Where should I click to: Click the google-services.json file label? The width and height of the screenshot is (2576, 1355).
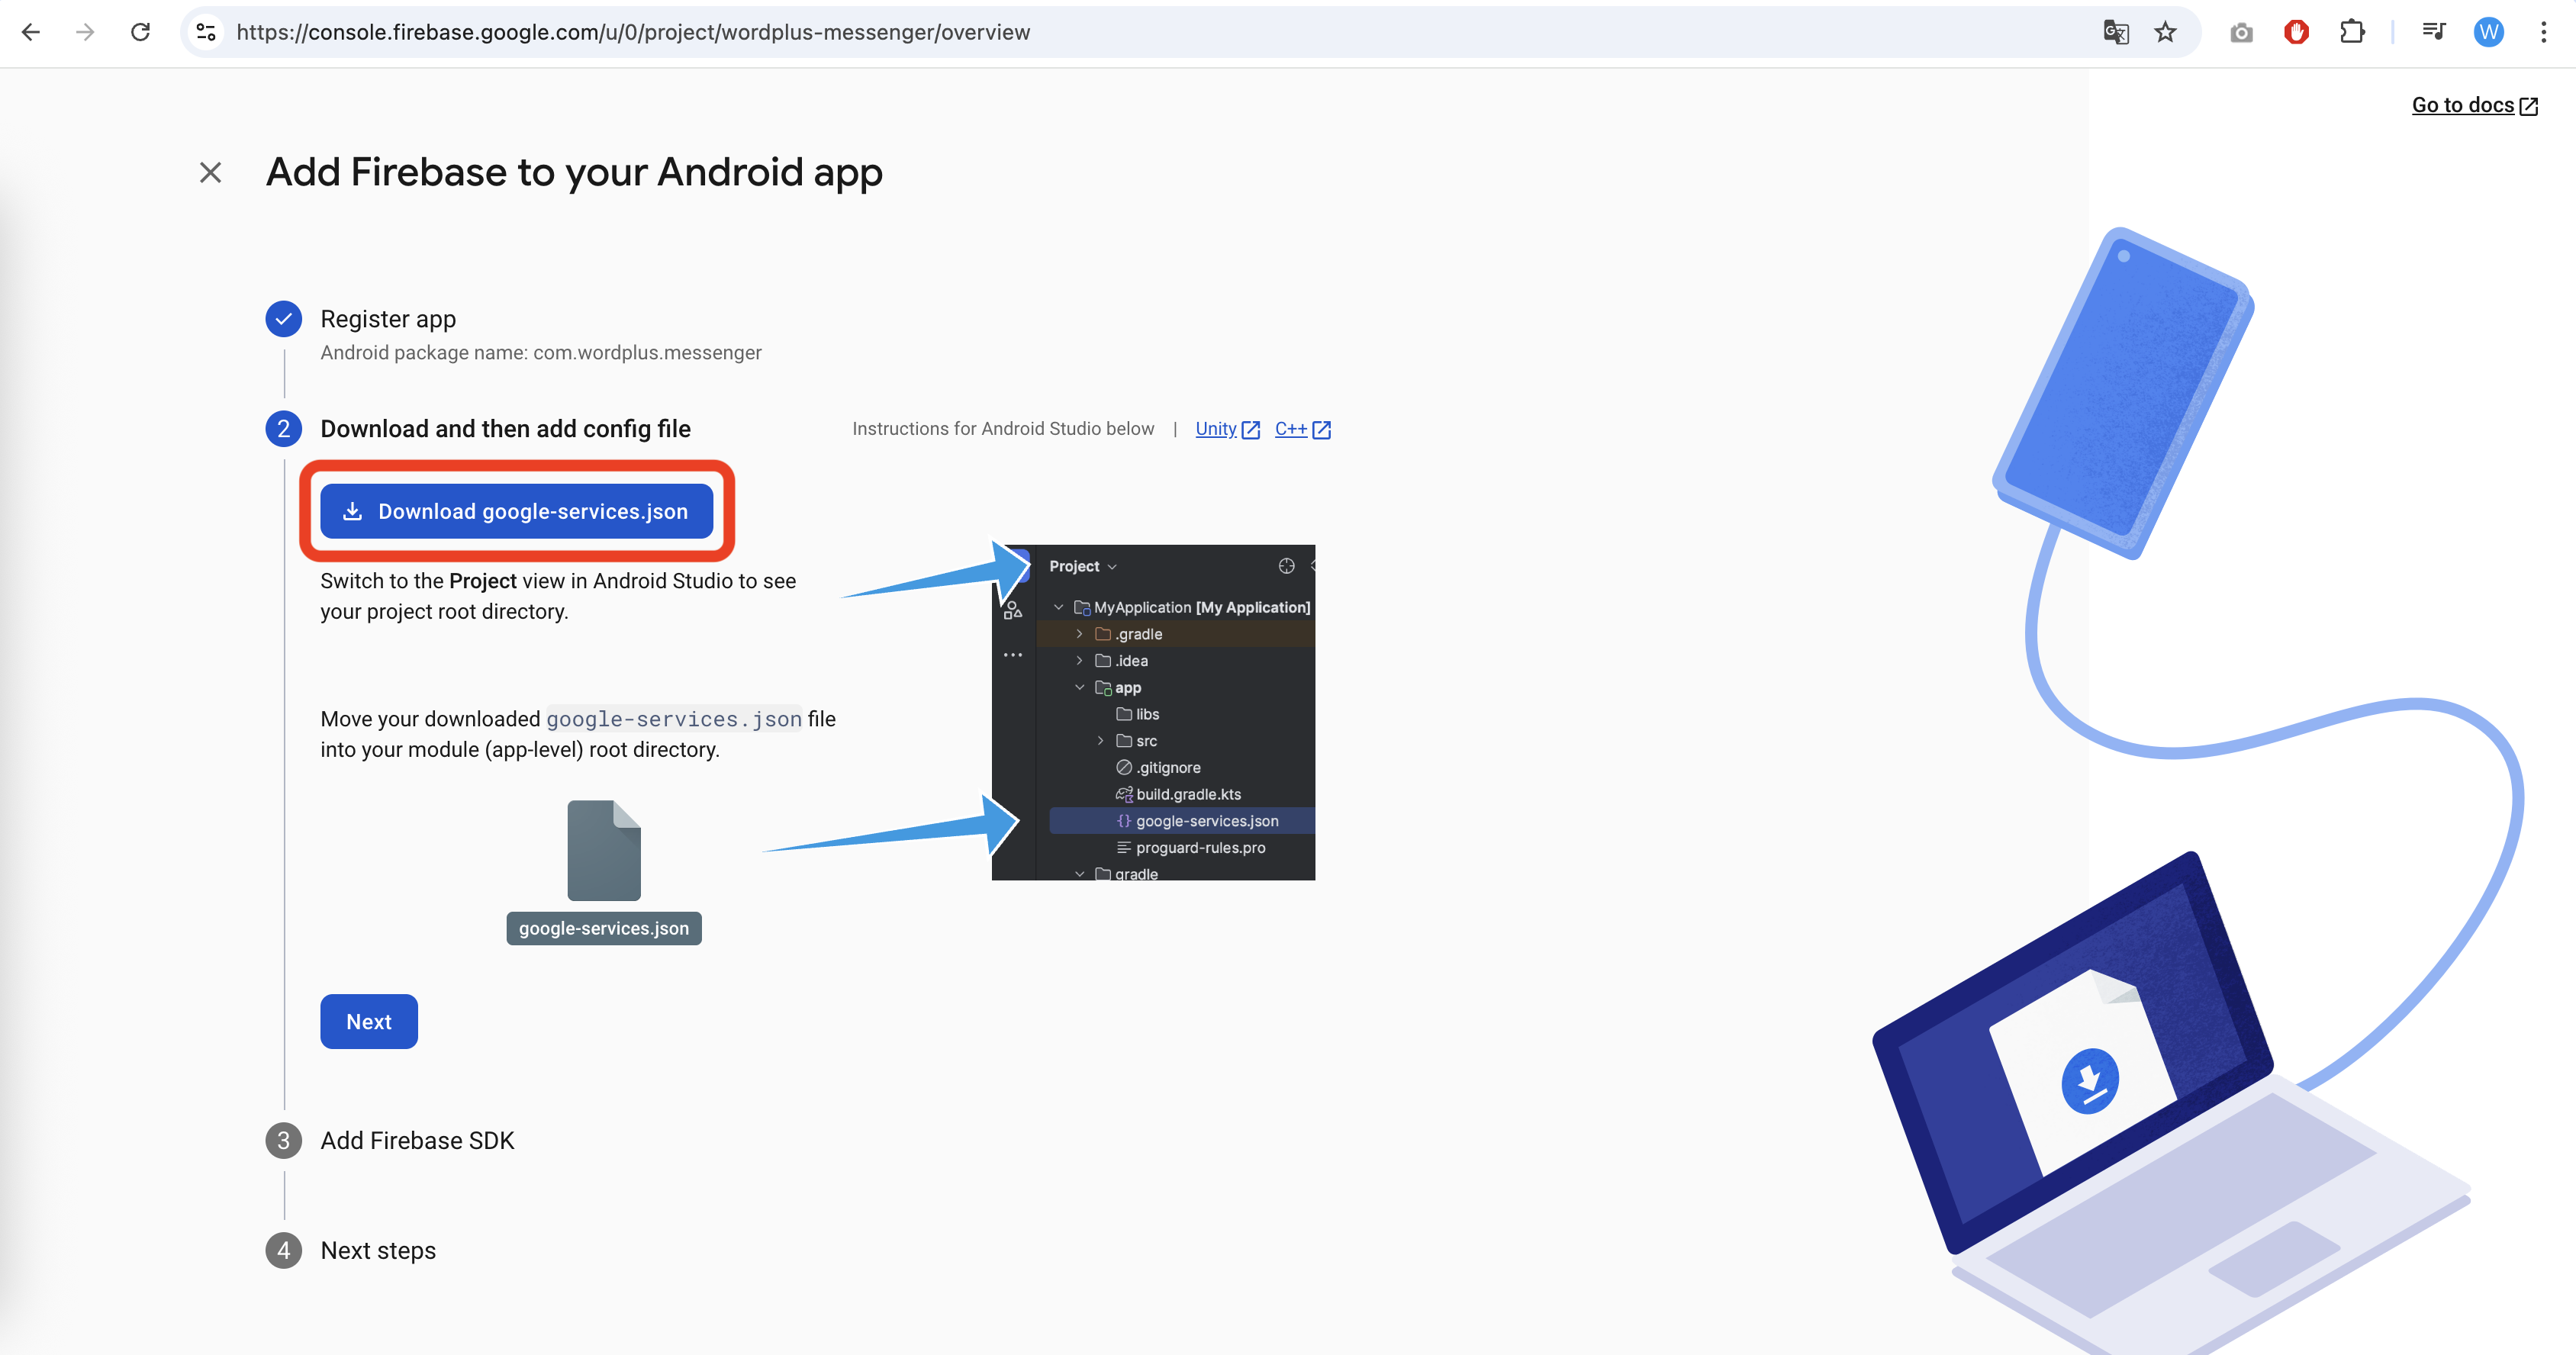point(604,929)
